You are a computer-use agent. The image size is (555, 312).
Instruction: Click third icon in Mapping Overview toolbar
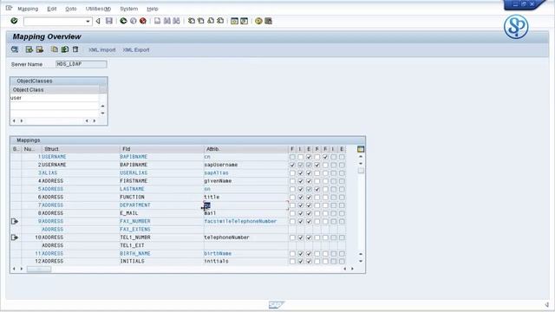coord(39,49)
